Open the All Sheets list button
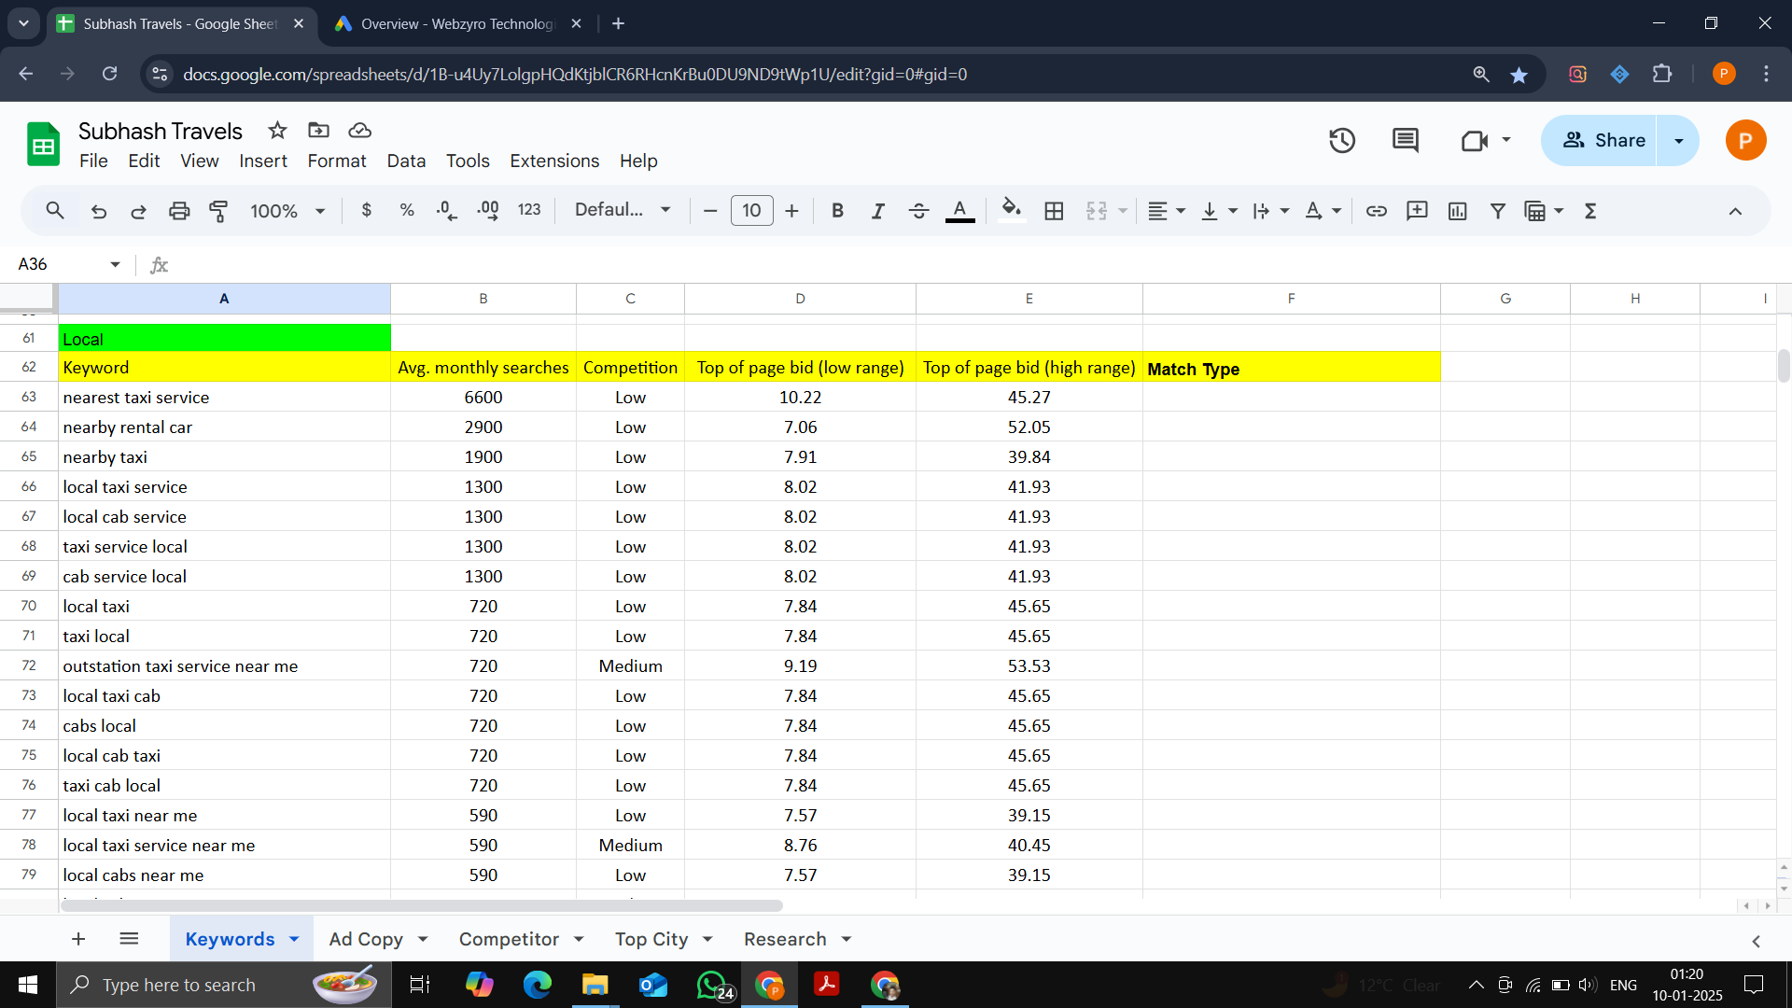 (129, 940)
